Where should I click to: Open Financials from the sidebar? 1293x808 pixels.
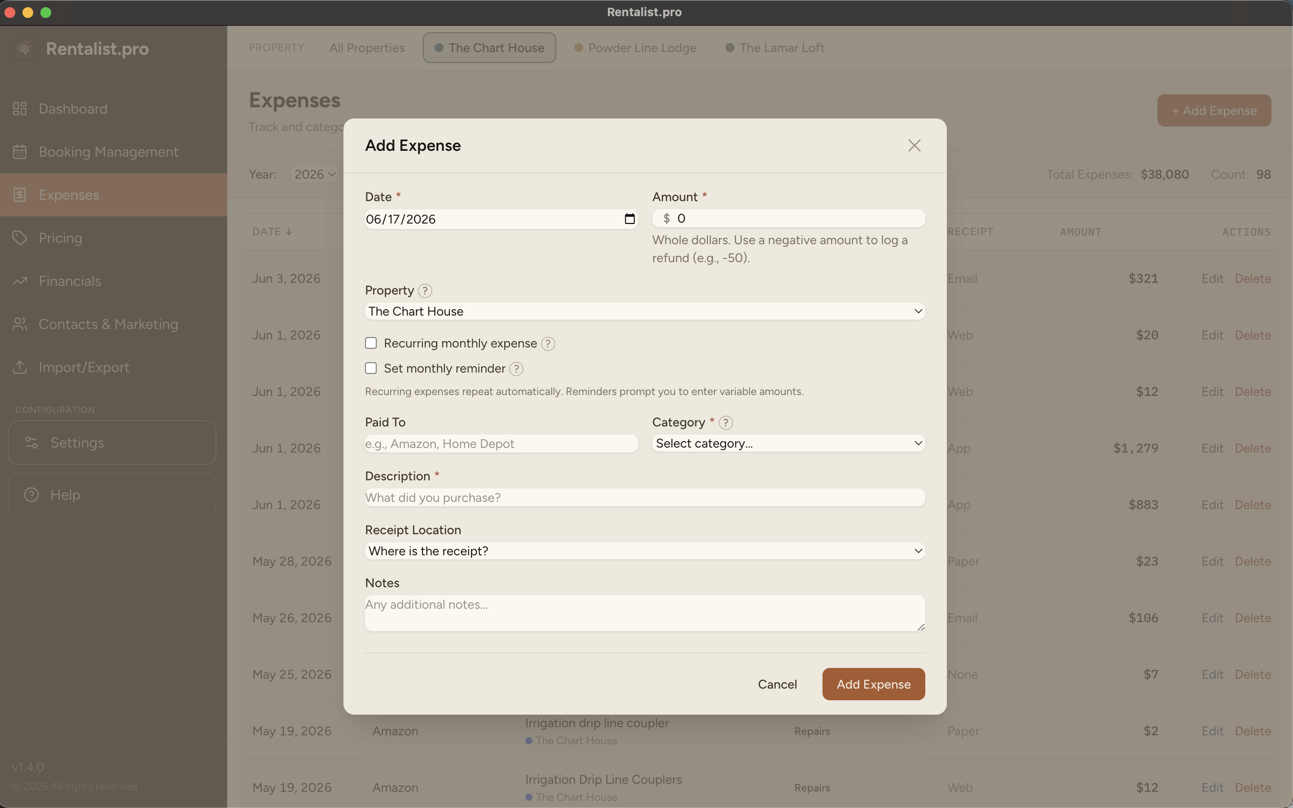(x=113, y=281)
